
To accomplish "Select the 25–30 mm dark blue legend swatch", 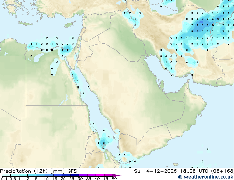I will click(x=74, y=175).
